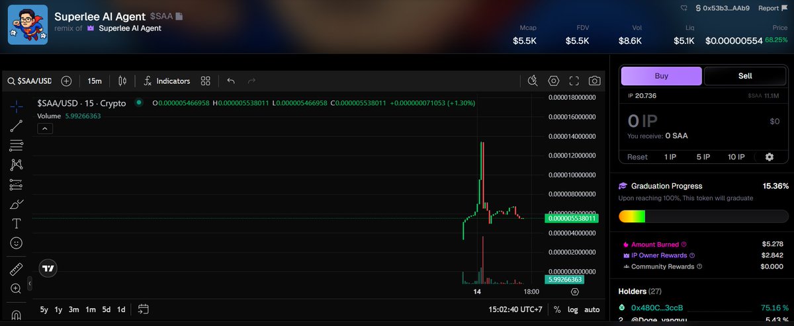The image size is (794, 326).
Task: Add token to favorites heart icon
Action: tap(684, 8)
